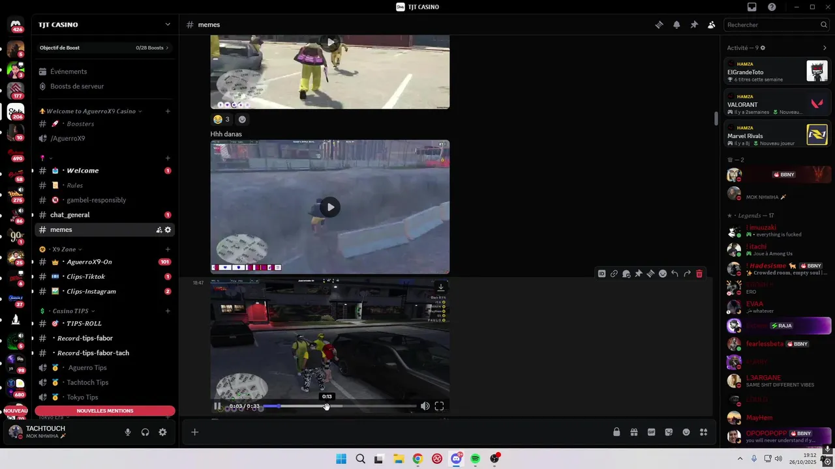835x469 pixels.
Task: Open Spotify from the taskbar
Action: click(x=476, y=459)
